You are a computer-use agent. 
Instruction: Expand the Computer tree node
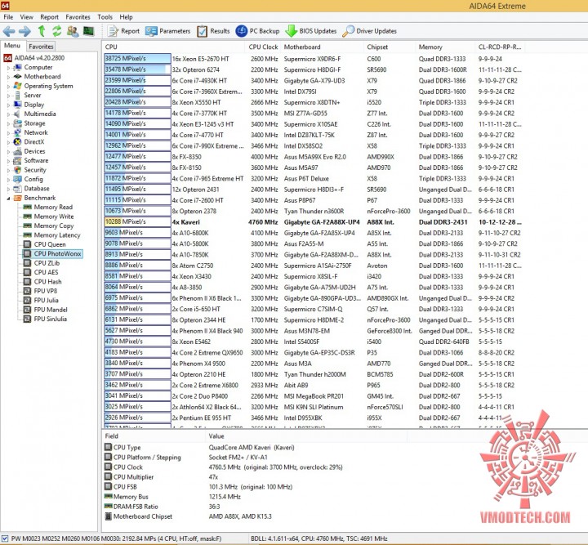point(9,68)
